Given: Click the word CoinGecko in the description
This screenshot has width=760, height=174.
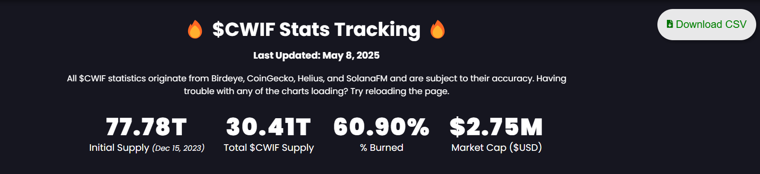Looking at the screenshot, I should (271, 78).
